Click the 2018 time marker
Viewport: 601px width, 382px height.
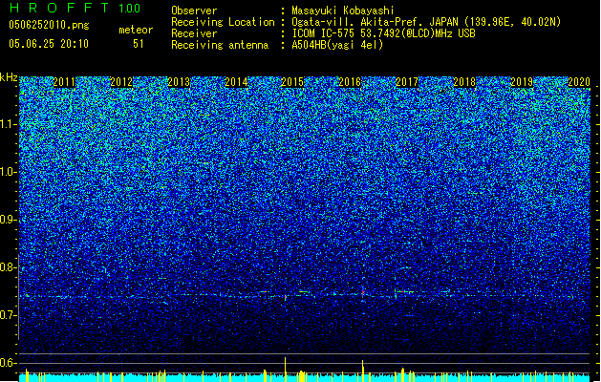pyautogui.click(x=464, y=82)
